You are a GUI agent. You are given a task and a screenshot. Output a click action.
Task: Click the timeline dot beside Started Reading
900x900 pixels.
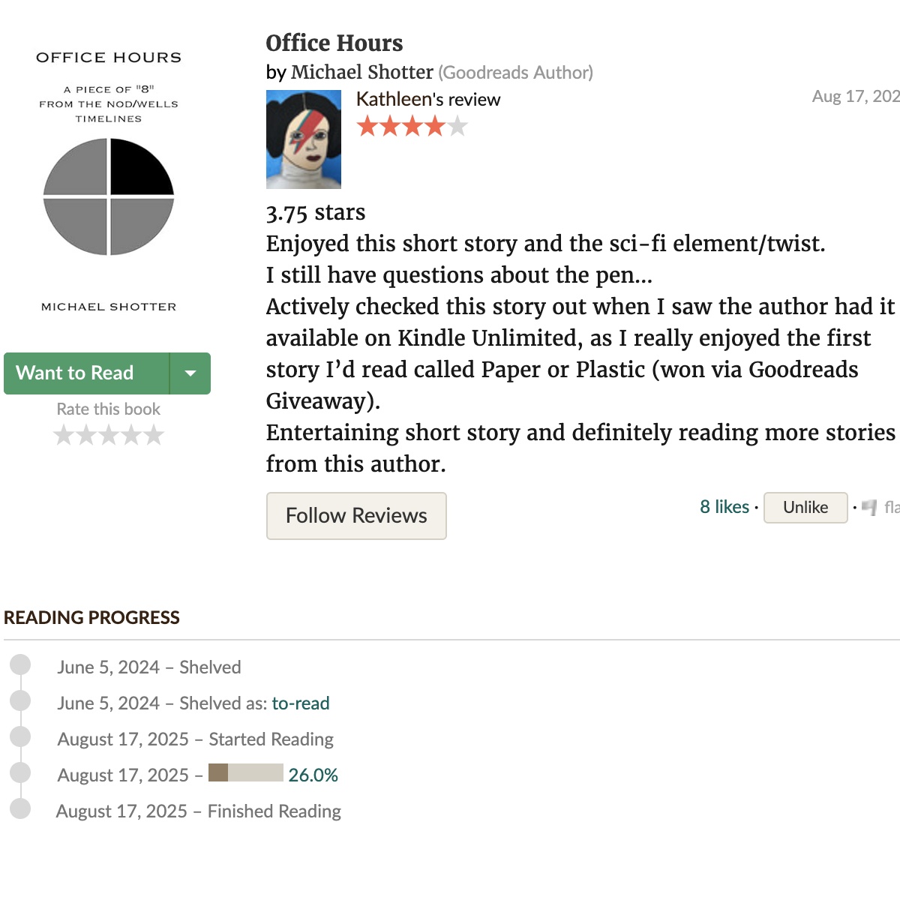click(x=20, y=736)
